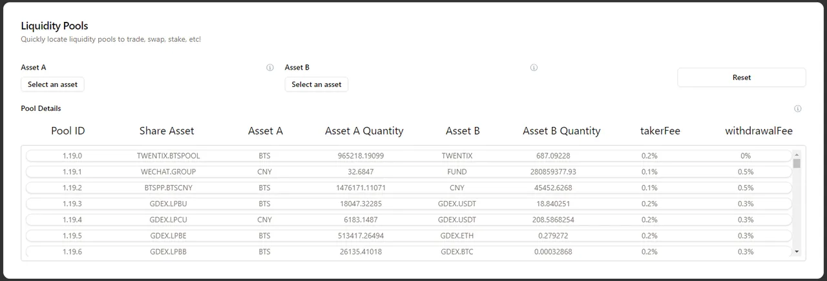The image size is (827, 281).
Task: Click the info icon next to Asset A
Action: (x=270, y=68)
